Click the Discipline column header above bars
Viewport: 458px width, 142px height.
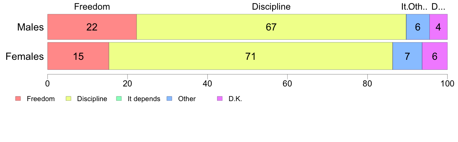[x=271, y=7]
